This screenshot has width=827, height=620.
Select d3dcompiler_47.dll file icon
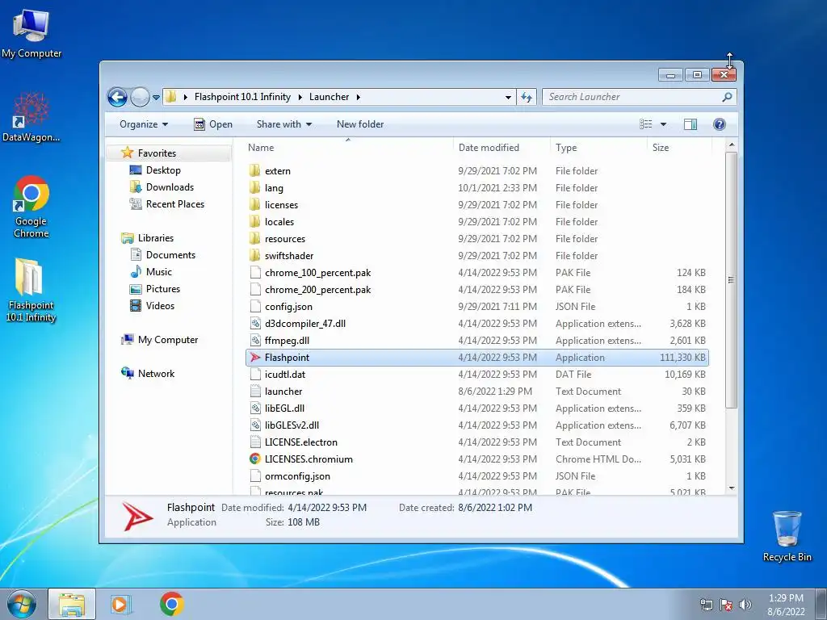255,324
